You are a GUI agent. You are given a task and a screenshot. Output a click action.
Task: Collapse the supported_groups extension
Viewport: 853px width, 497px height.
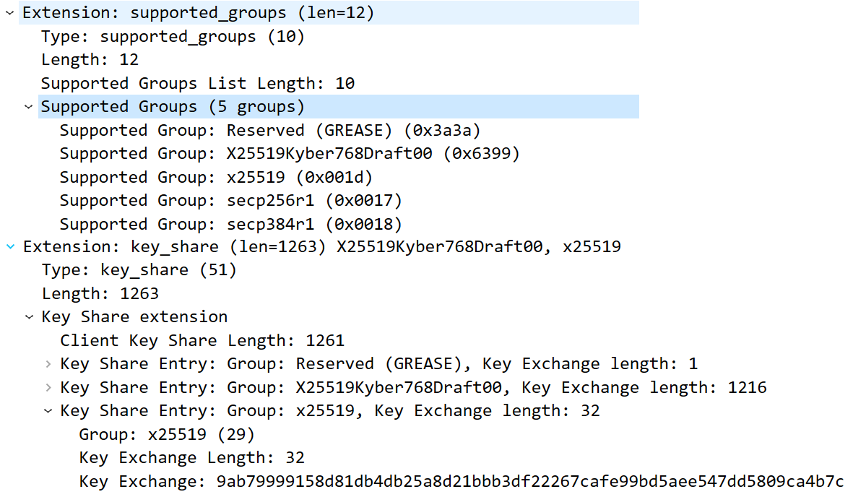click(x=9, y=12)
